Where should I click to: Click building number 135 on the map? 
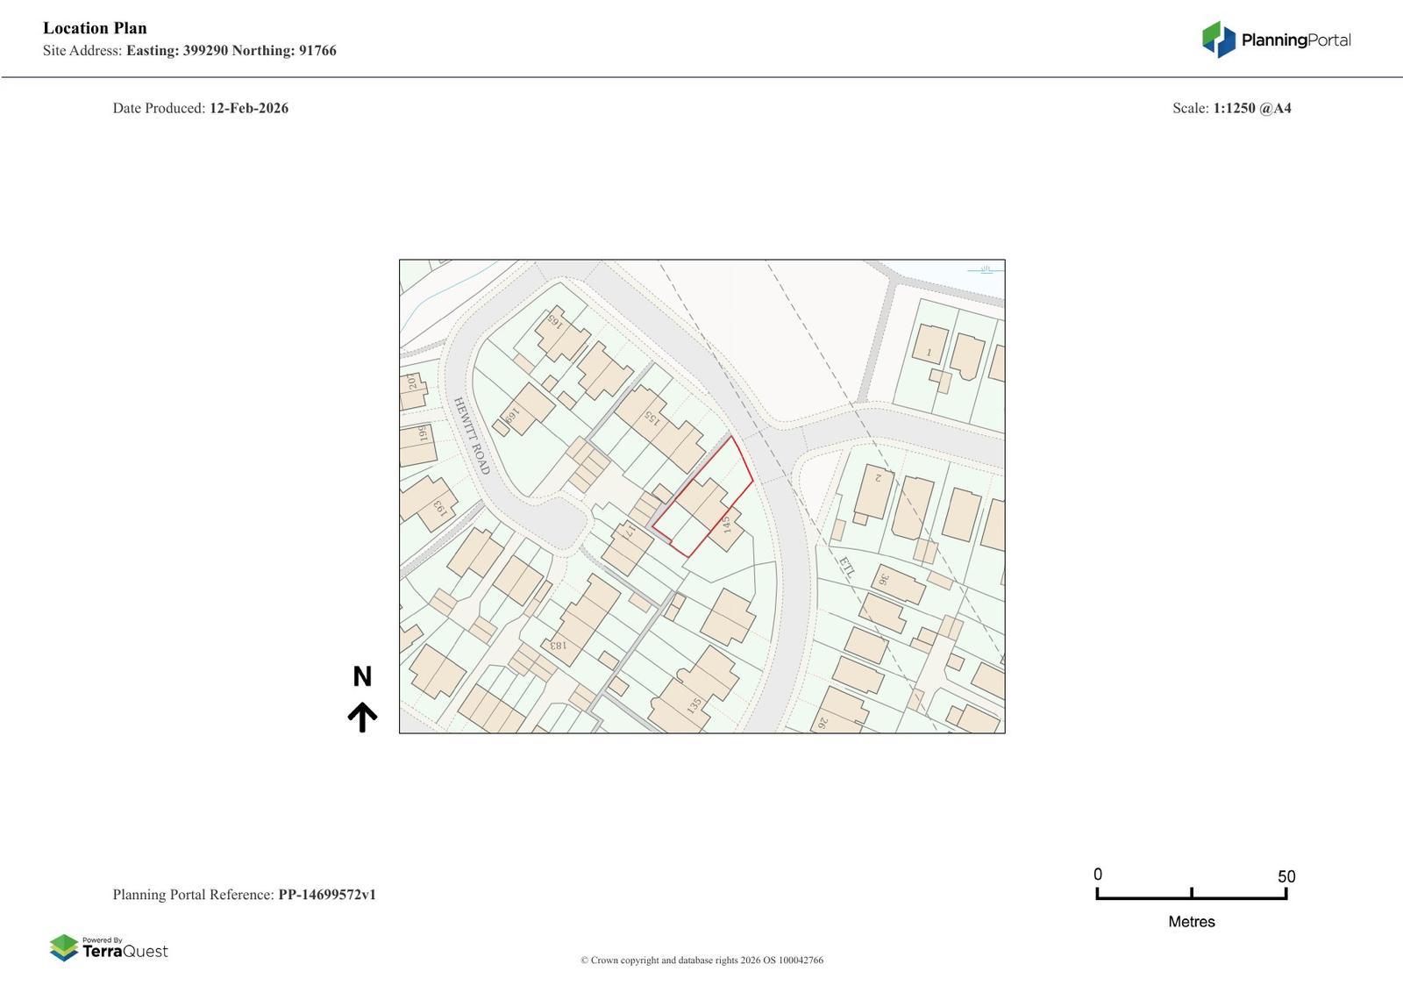[694, 704]
